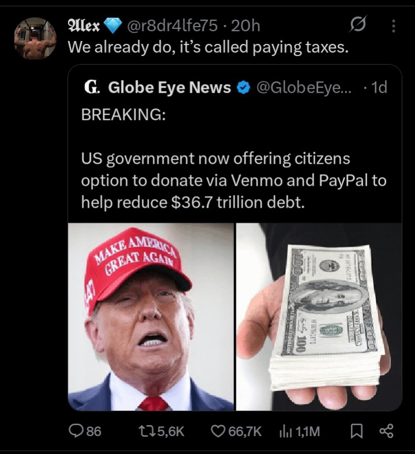Open the three-dot more options menu

point(393,26)
